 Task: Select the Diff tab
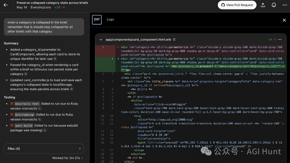[x=97, y=20]
